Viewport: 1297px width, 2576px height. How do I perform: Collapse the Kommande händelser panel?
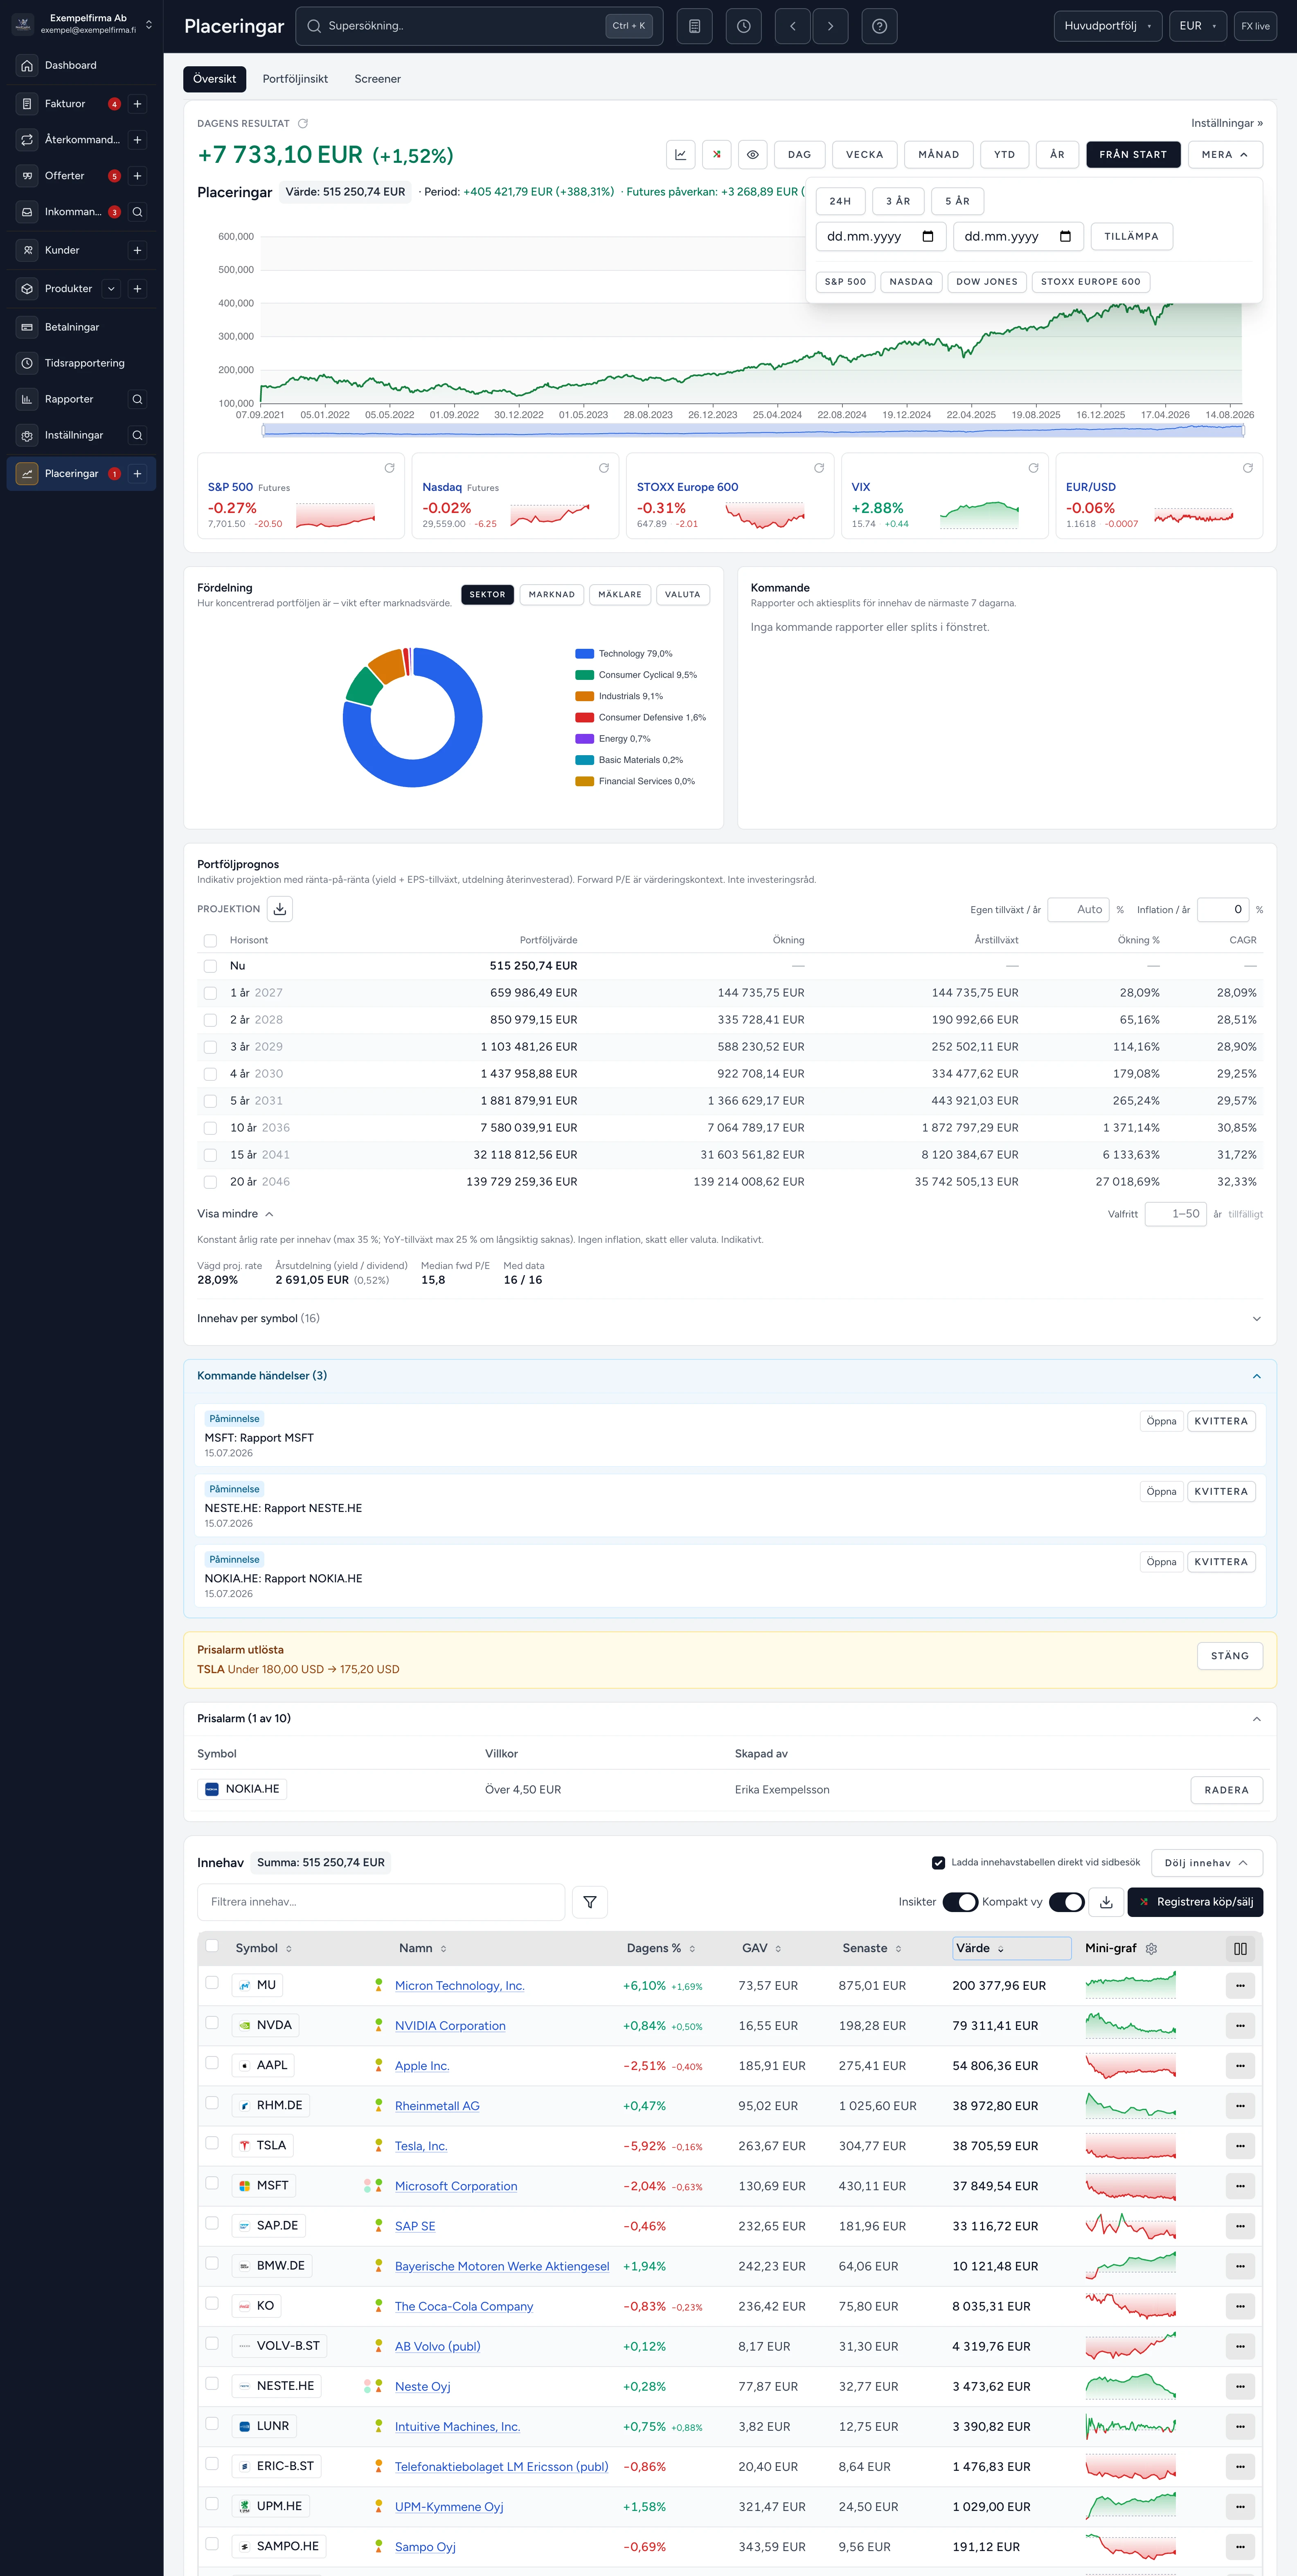point(1256,1376)
